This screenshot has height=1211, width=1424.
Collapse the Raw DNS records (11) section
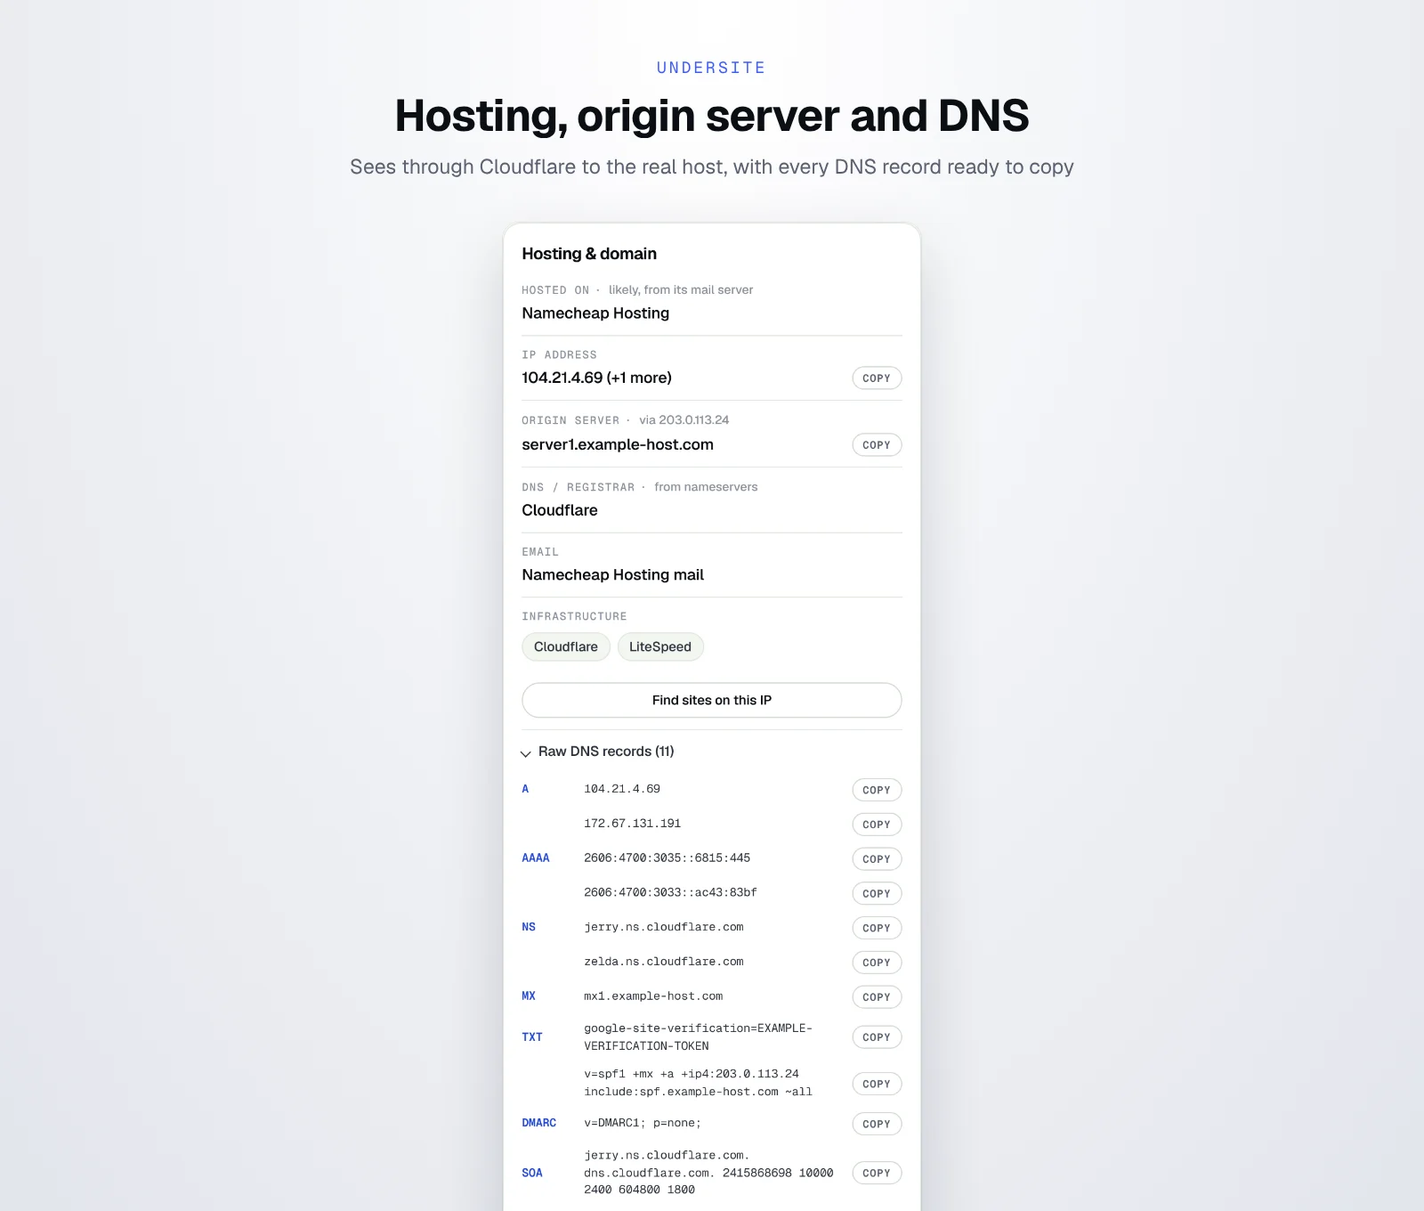click(598, 752)
